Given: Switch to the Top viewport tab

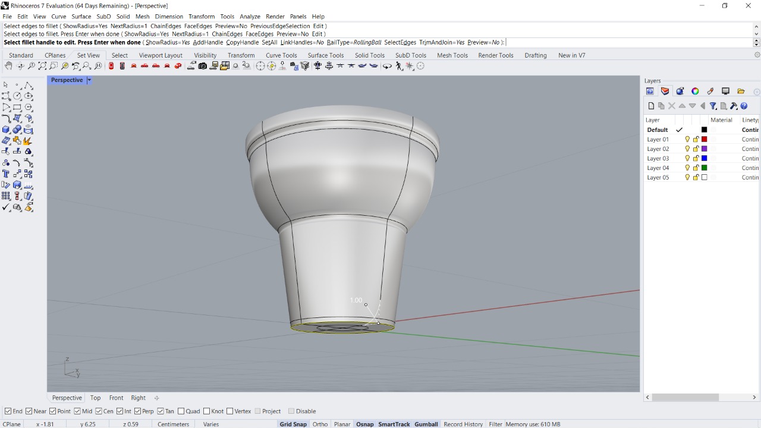Looking at the screenshot, I should [95, 398].
